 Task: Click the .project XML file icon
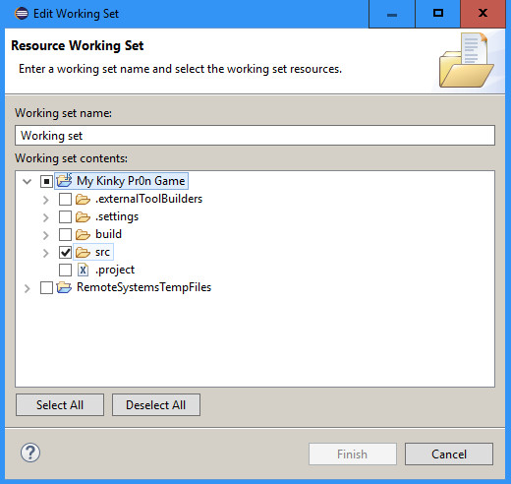83,270
